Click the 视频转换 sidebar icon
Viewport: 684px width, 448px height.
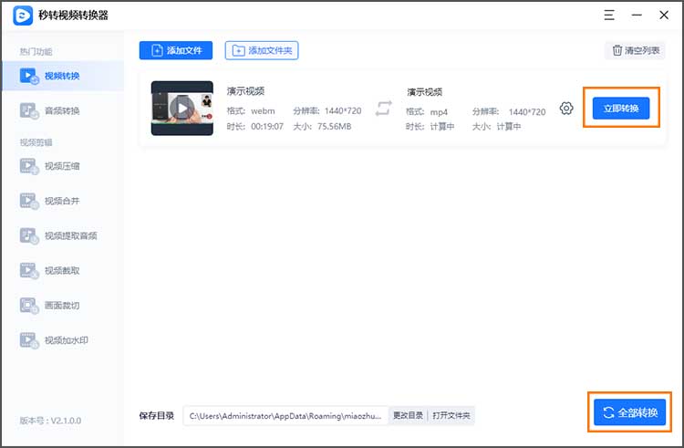(29, 76)
